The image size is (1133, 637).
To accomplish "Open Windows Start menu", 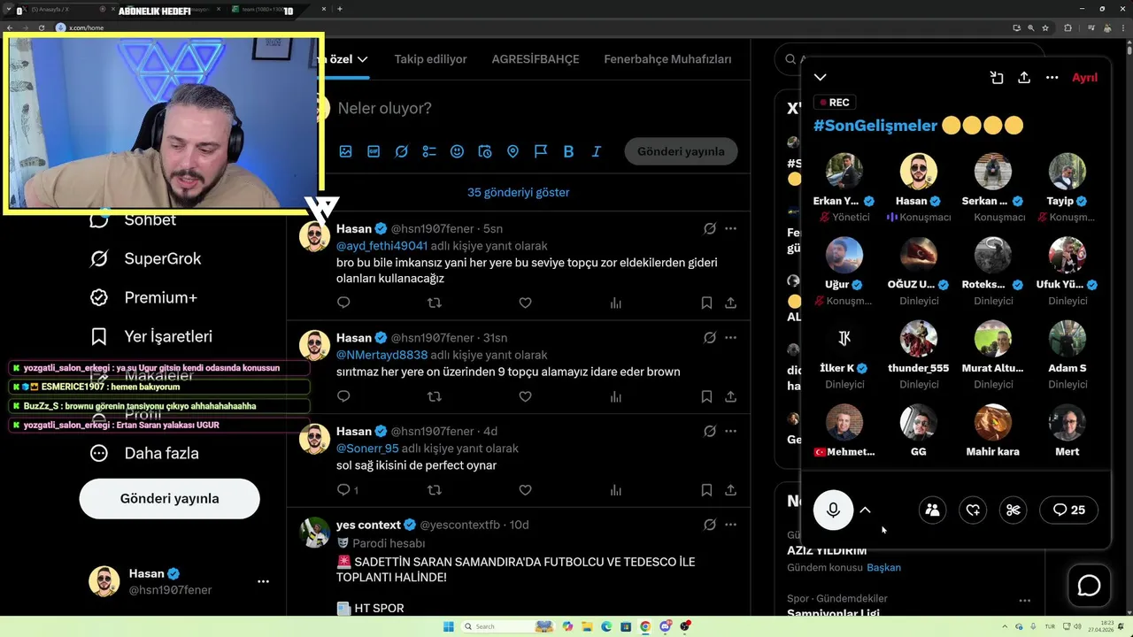I will [x=448, y=626].
